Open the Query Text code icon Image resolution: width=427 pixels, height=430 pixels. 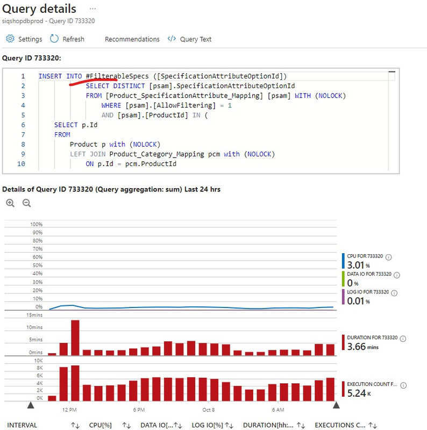[x=172, y=38]
